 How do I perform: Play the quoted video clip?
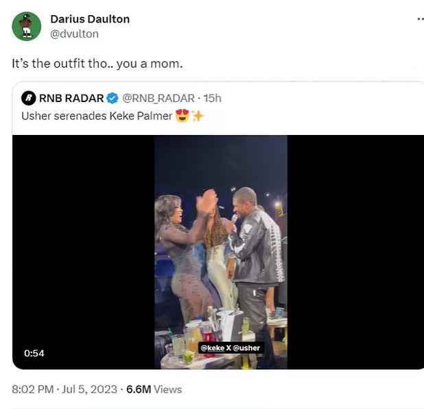[x=221, y=252]
